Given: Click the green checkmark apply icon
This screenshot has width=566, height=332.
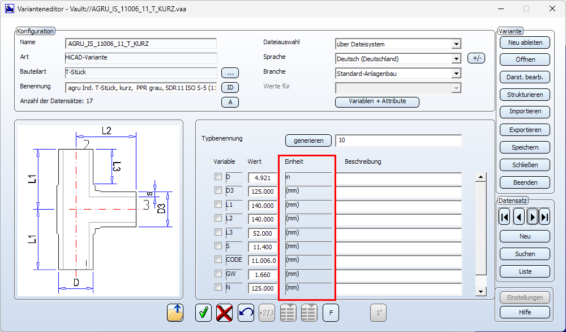Looking at the screenshot, I should (x=203, y=313).
